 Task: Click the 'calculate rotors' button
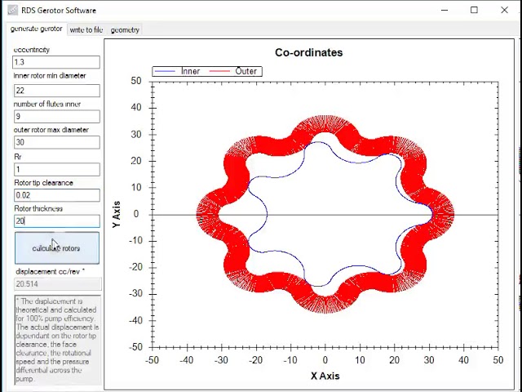point(57,248)
